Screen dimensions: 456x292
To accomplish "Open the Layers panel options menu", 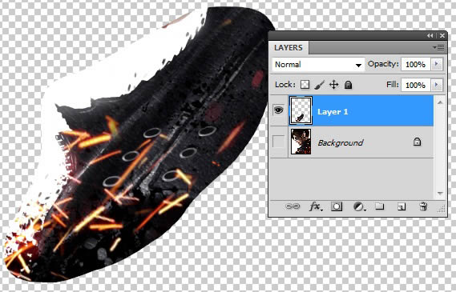I will [x=439, y=47].
